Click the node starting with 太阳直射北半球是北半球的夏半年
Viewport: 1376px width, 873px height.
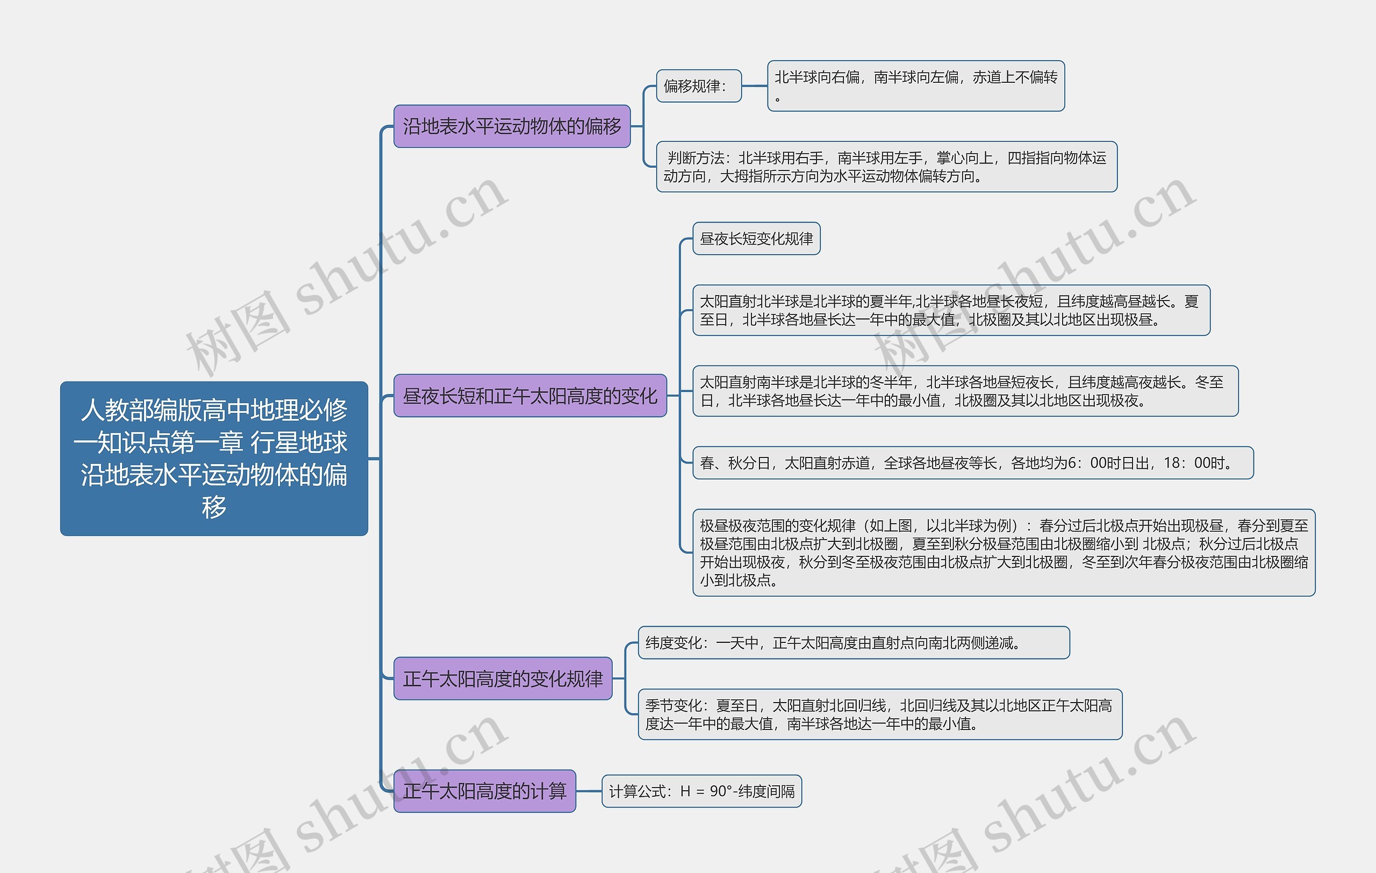[x=951, y=310]
